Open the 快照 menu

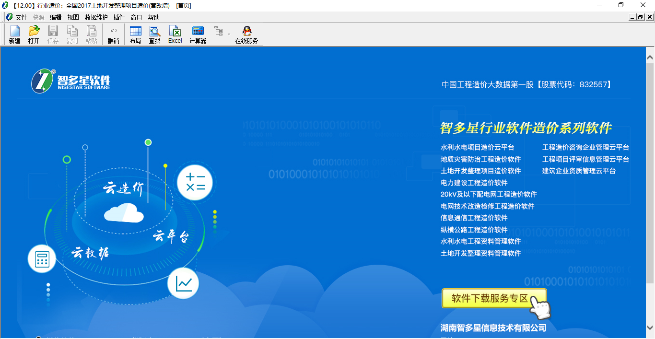(38, 17)
